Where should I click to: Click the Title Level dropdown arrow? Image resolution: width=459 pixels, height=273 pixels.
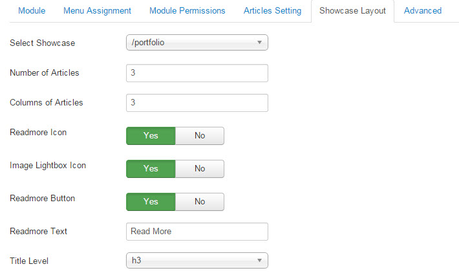pyautogui.click(x=259, y=261)
